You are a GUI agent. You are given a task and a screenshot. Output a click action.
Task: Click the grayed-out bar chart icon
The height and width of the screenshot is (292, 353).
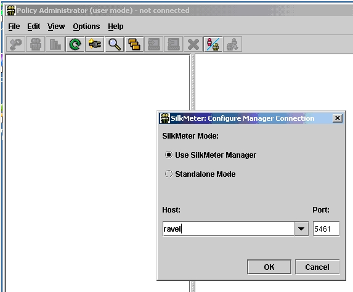click(55, 44)
